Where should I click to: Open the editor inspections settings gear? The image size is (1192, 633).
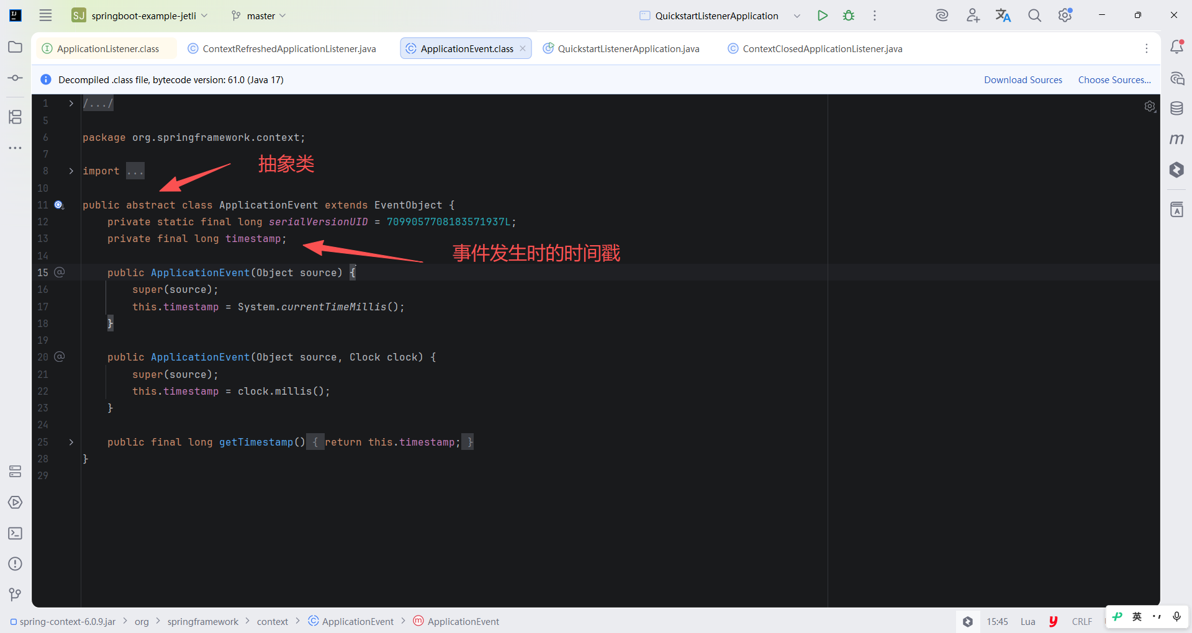(x=1150, y=107)
